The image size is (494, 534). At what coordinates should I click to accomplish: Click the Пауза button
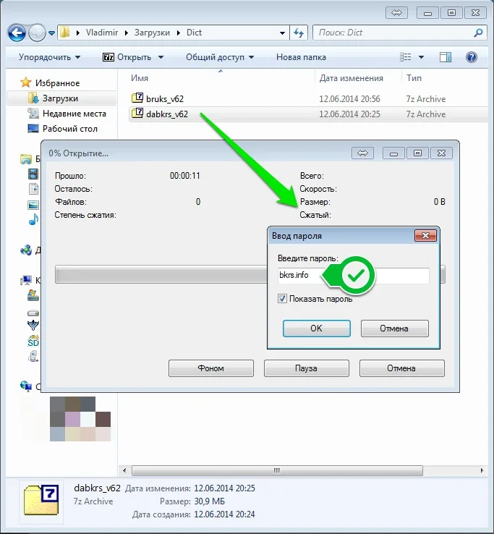click(x=307, y=368)
